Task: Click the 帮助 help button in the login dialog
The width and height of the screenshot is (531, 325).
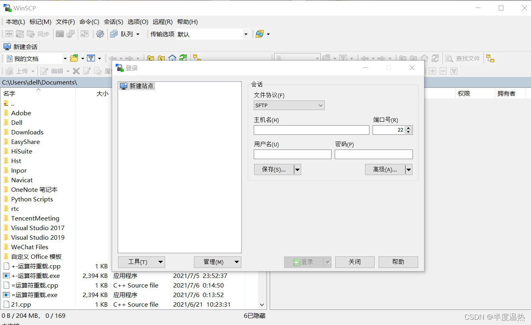Action: [x=398, y=262]
